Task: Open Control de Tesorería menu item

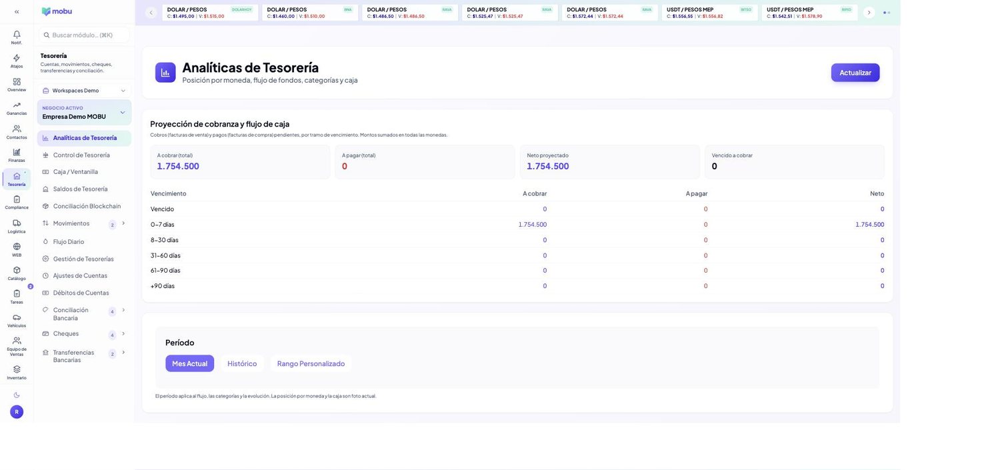Action: (x=84, y=155)
